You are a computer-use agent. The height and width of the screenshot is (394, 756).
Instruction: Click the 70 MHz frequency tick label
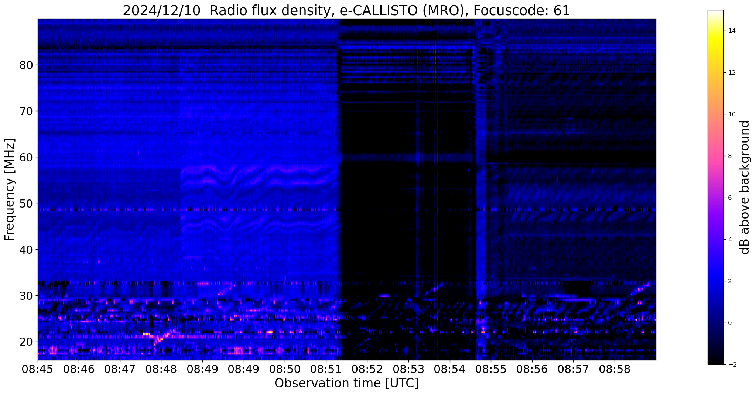(26, 111)
